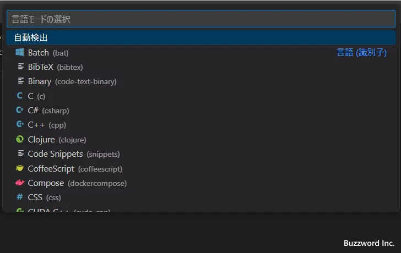Select C# (csharp) language mode
Screen dimensions: 401x253
click(201, 111)
